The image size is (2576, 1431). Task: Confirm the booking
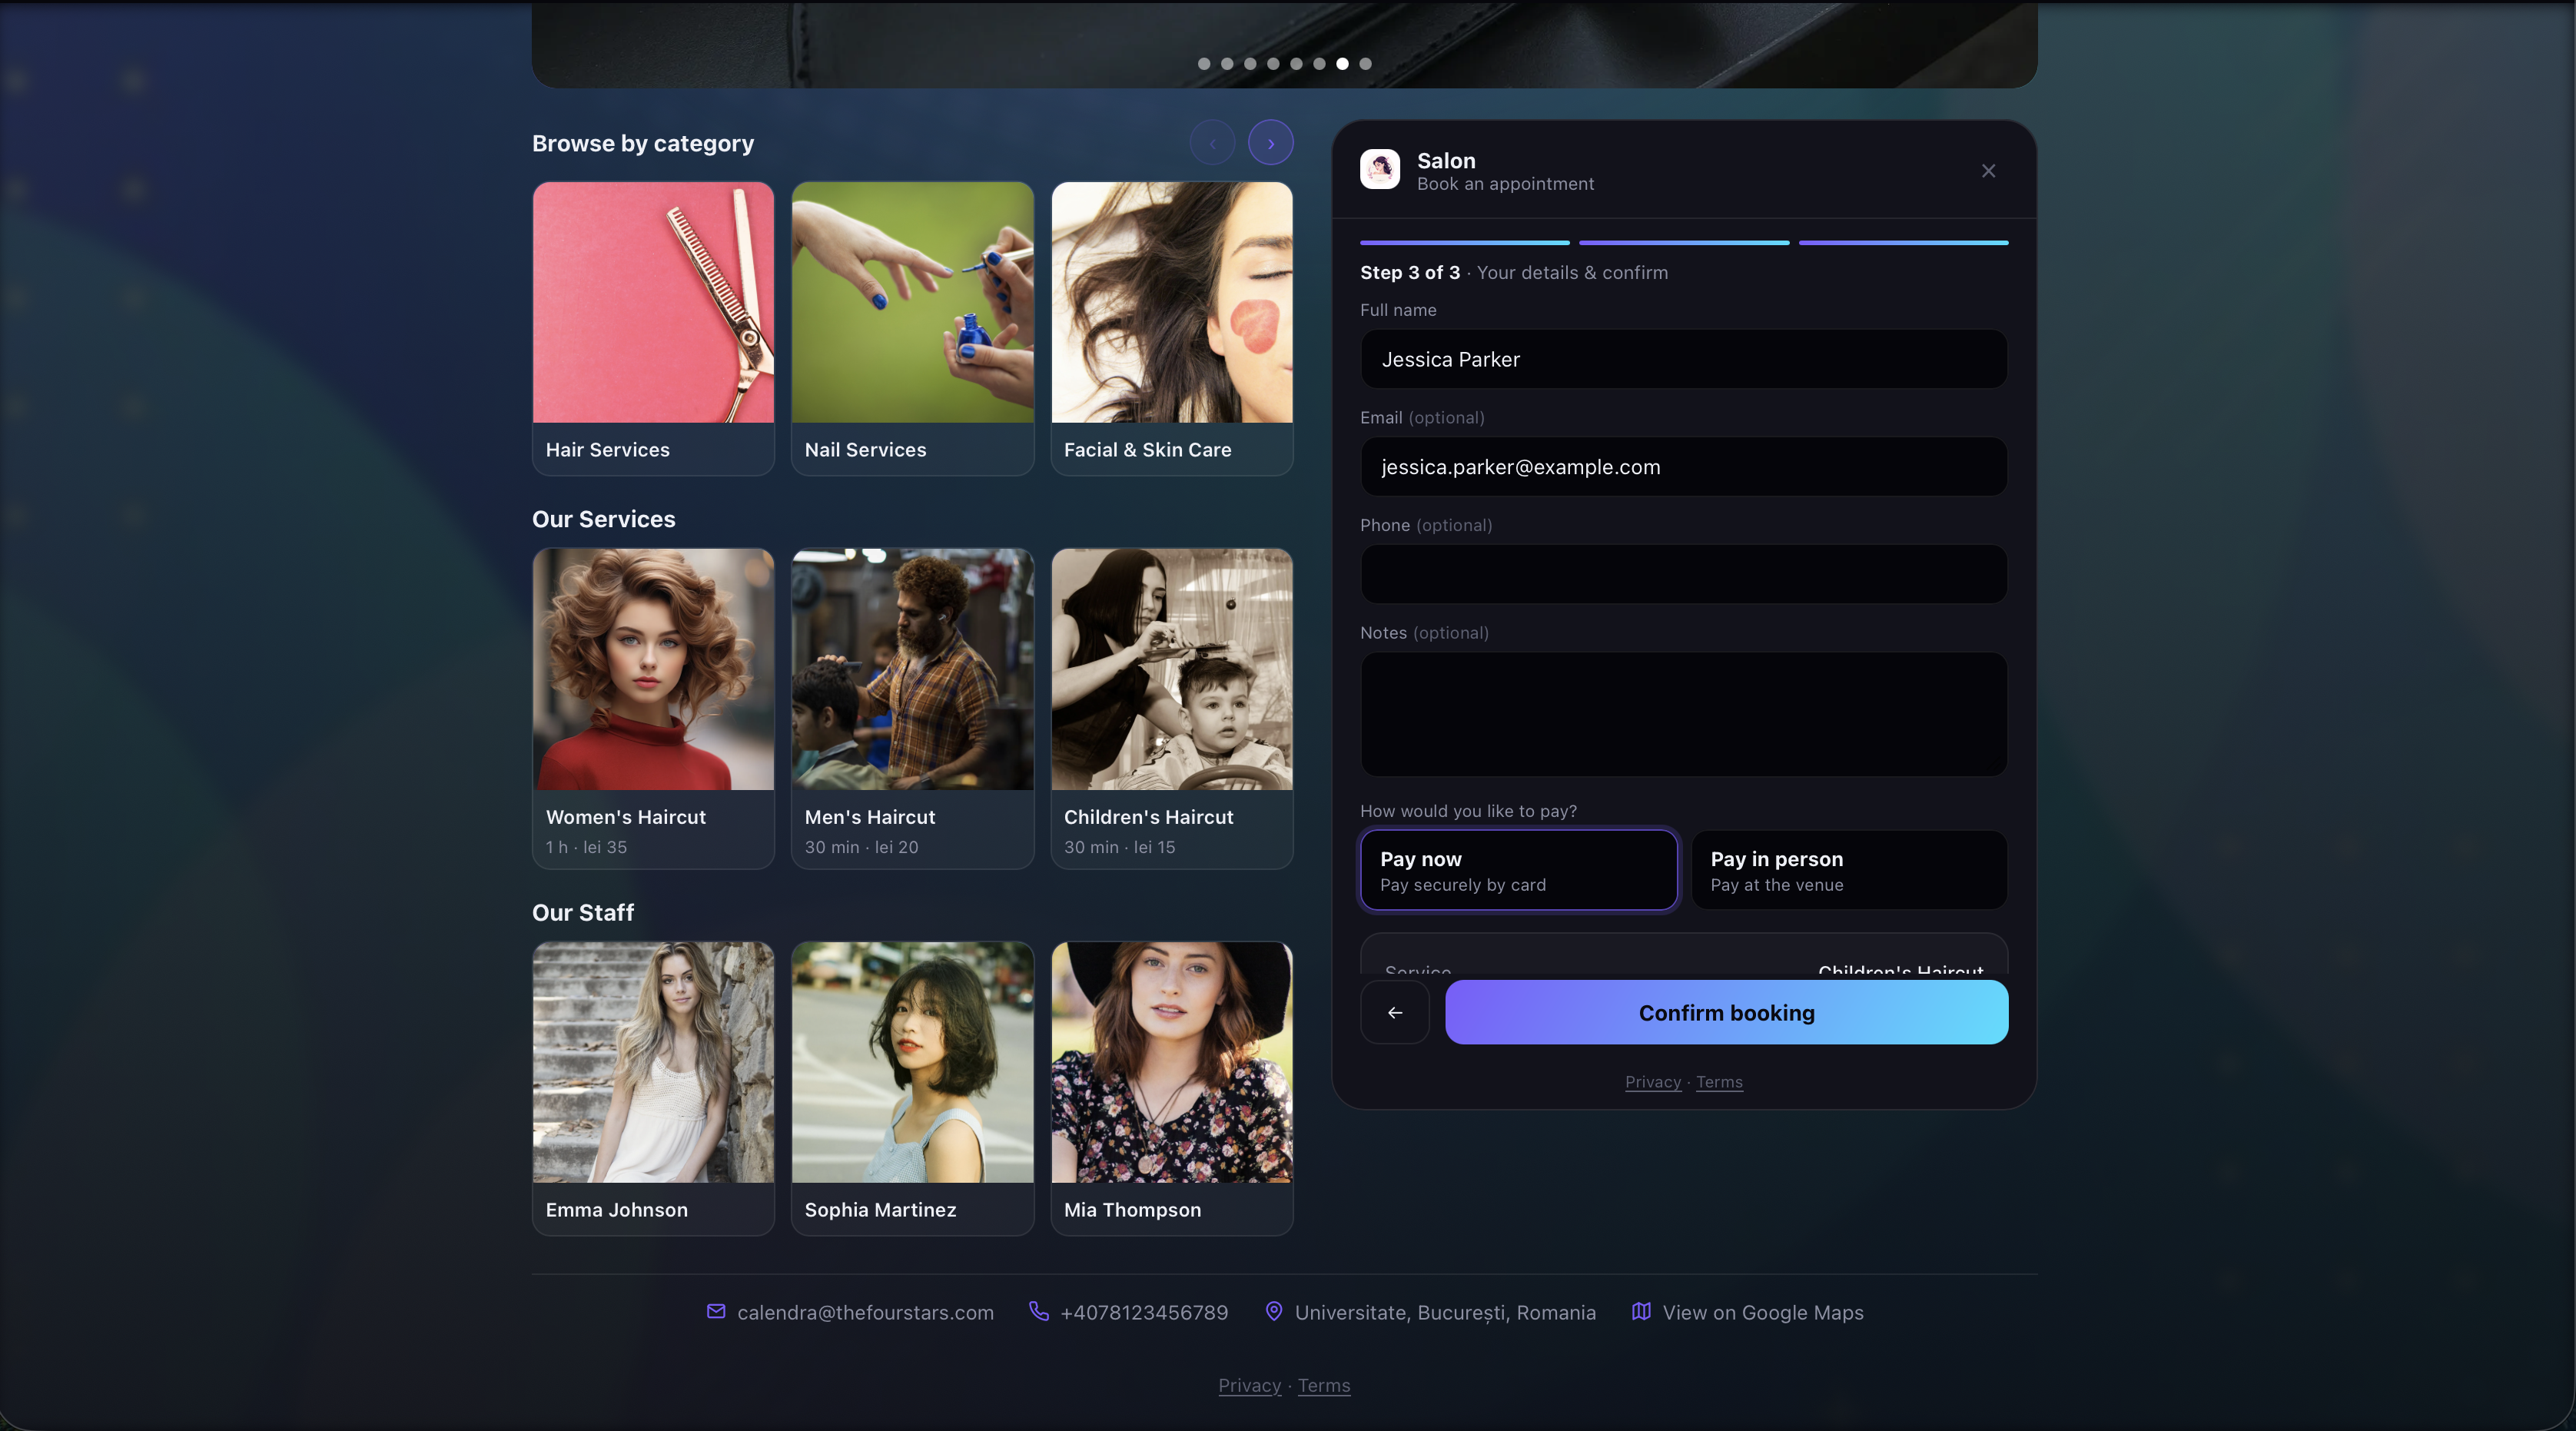point(1726,1013)
